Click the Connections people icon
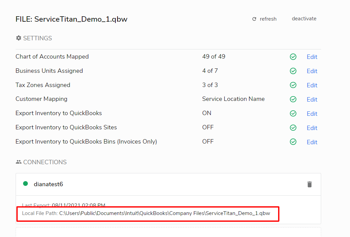This screenshot has height=237, width=350. click(x=19, y=162)
